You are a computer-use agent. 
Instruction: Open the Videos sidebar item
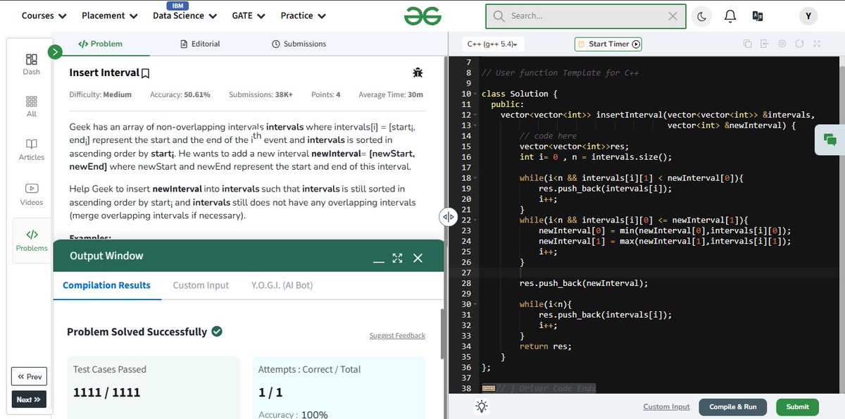[32, 194]
